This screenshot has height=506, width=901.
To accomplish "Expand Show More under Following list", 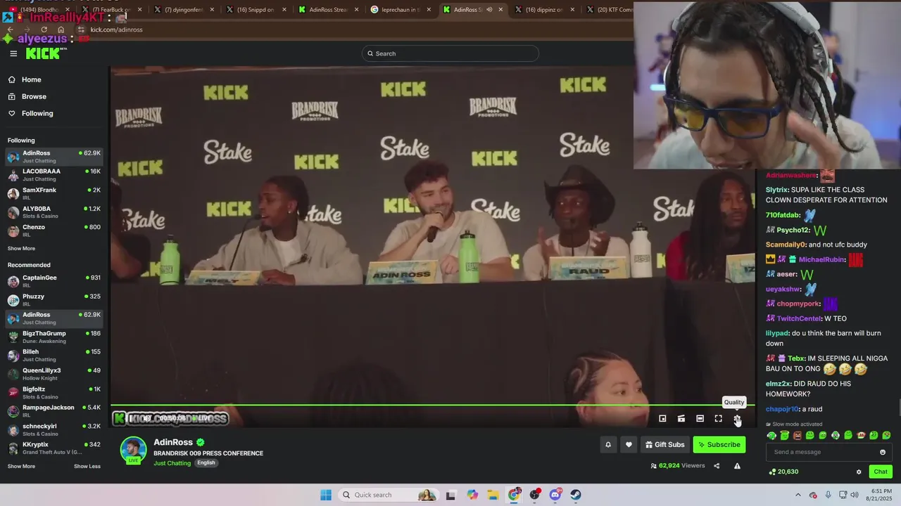I will [21, 248].
